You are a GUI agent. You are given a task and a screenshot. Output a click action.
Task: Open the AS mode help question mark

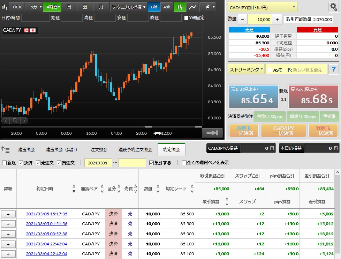click(x=334, y=69)
